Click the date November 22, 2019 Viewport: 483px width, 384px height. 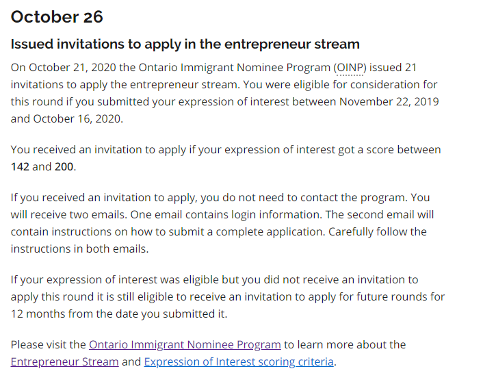coord(389,101)
